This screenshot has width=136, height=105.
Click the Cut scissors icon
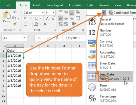(15, 13)
